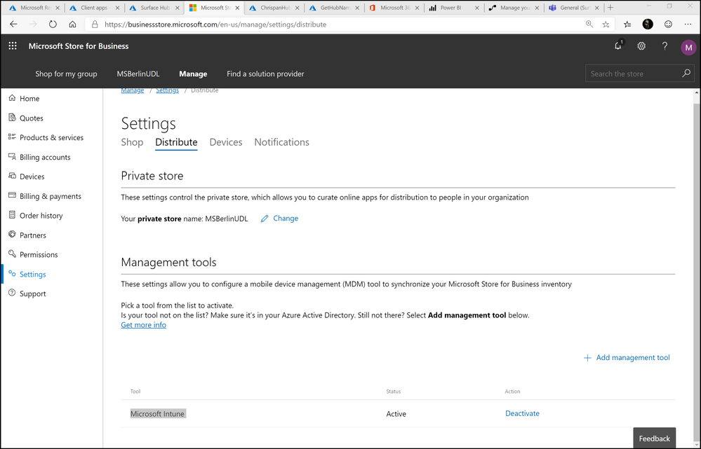
Task: Close the General Teams browser tab
Action: 596,8
